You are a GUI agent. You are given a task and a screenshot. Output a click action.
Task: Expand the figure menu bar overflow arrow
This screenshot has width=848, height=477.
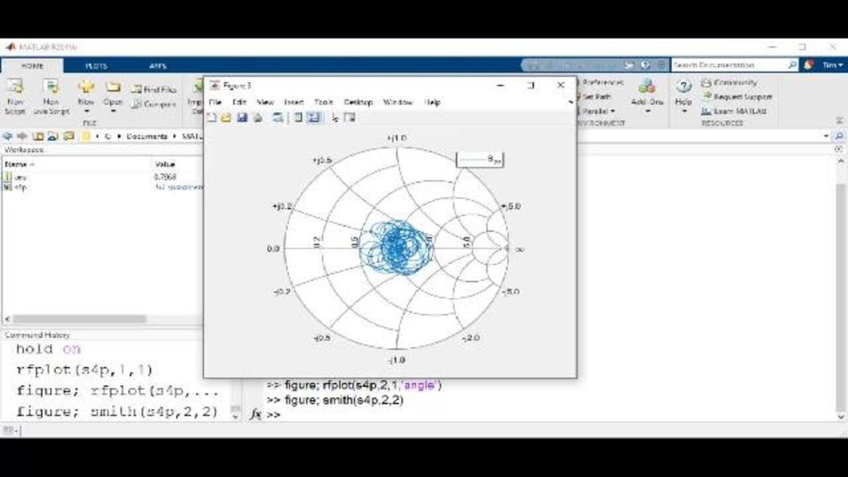(x=570, y=102)
